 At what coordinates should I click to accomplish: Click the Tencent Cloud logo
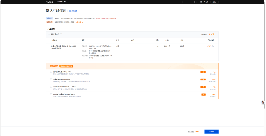(50, 2)
